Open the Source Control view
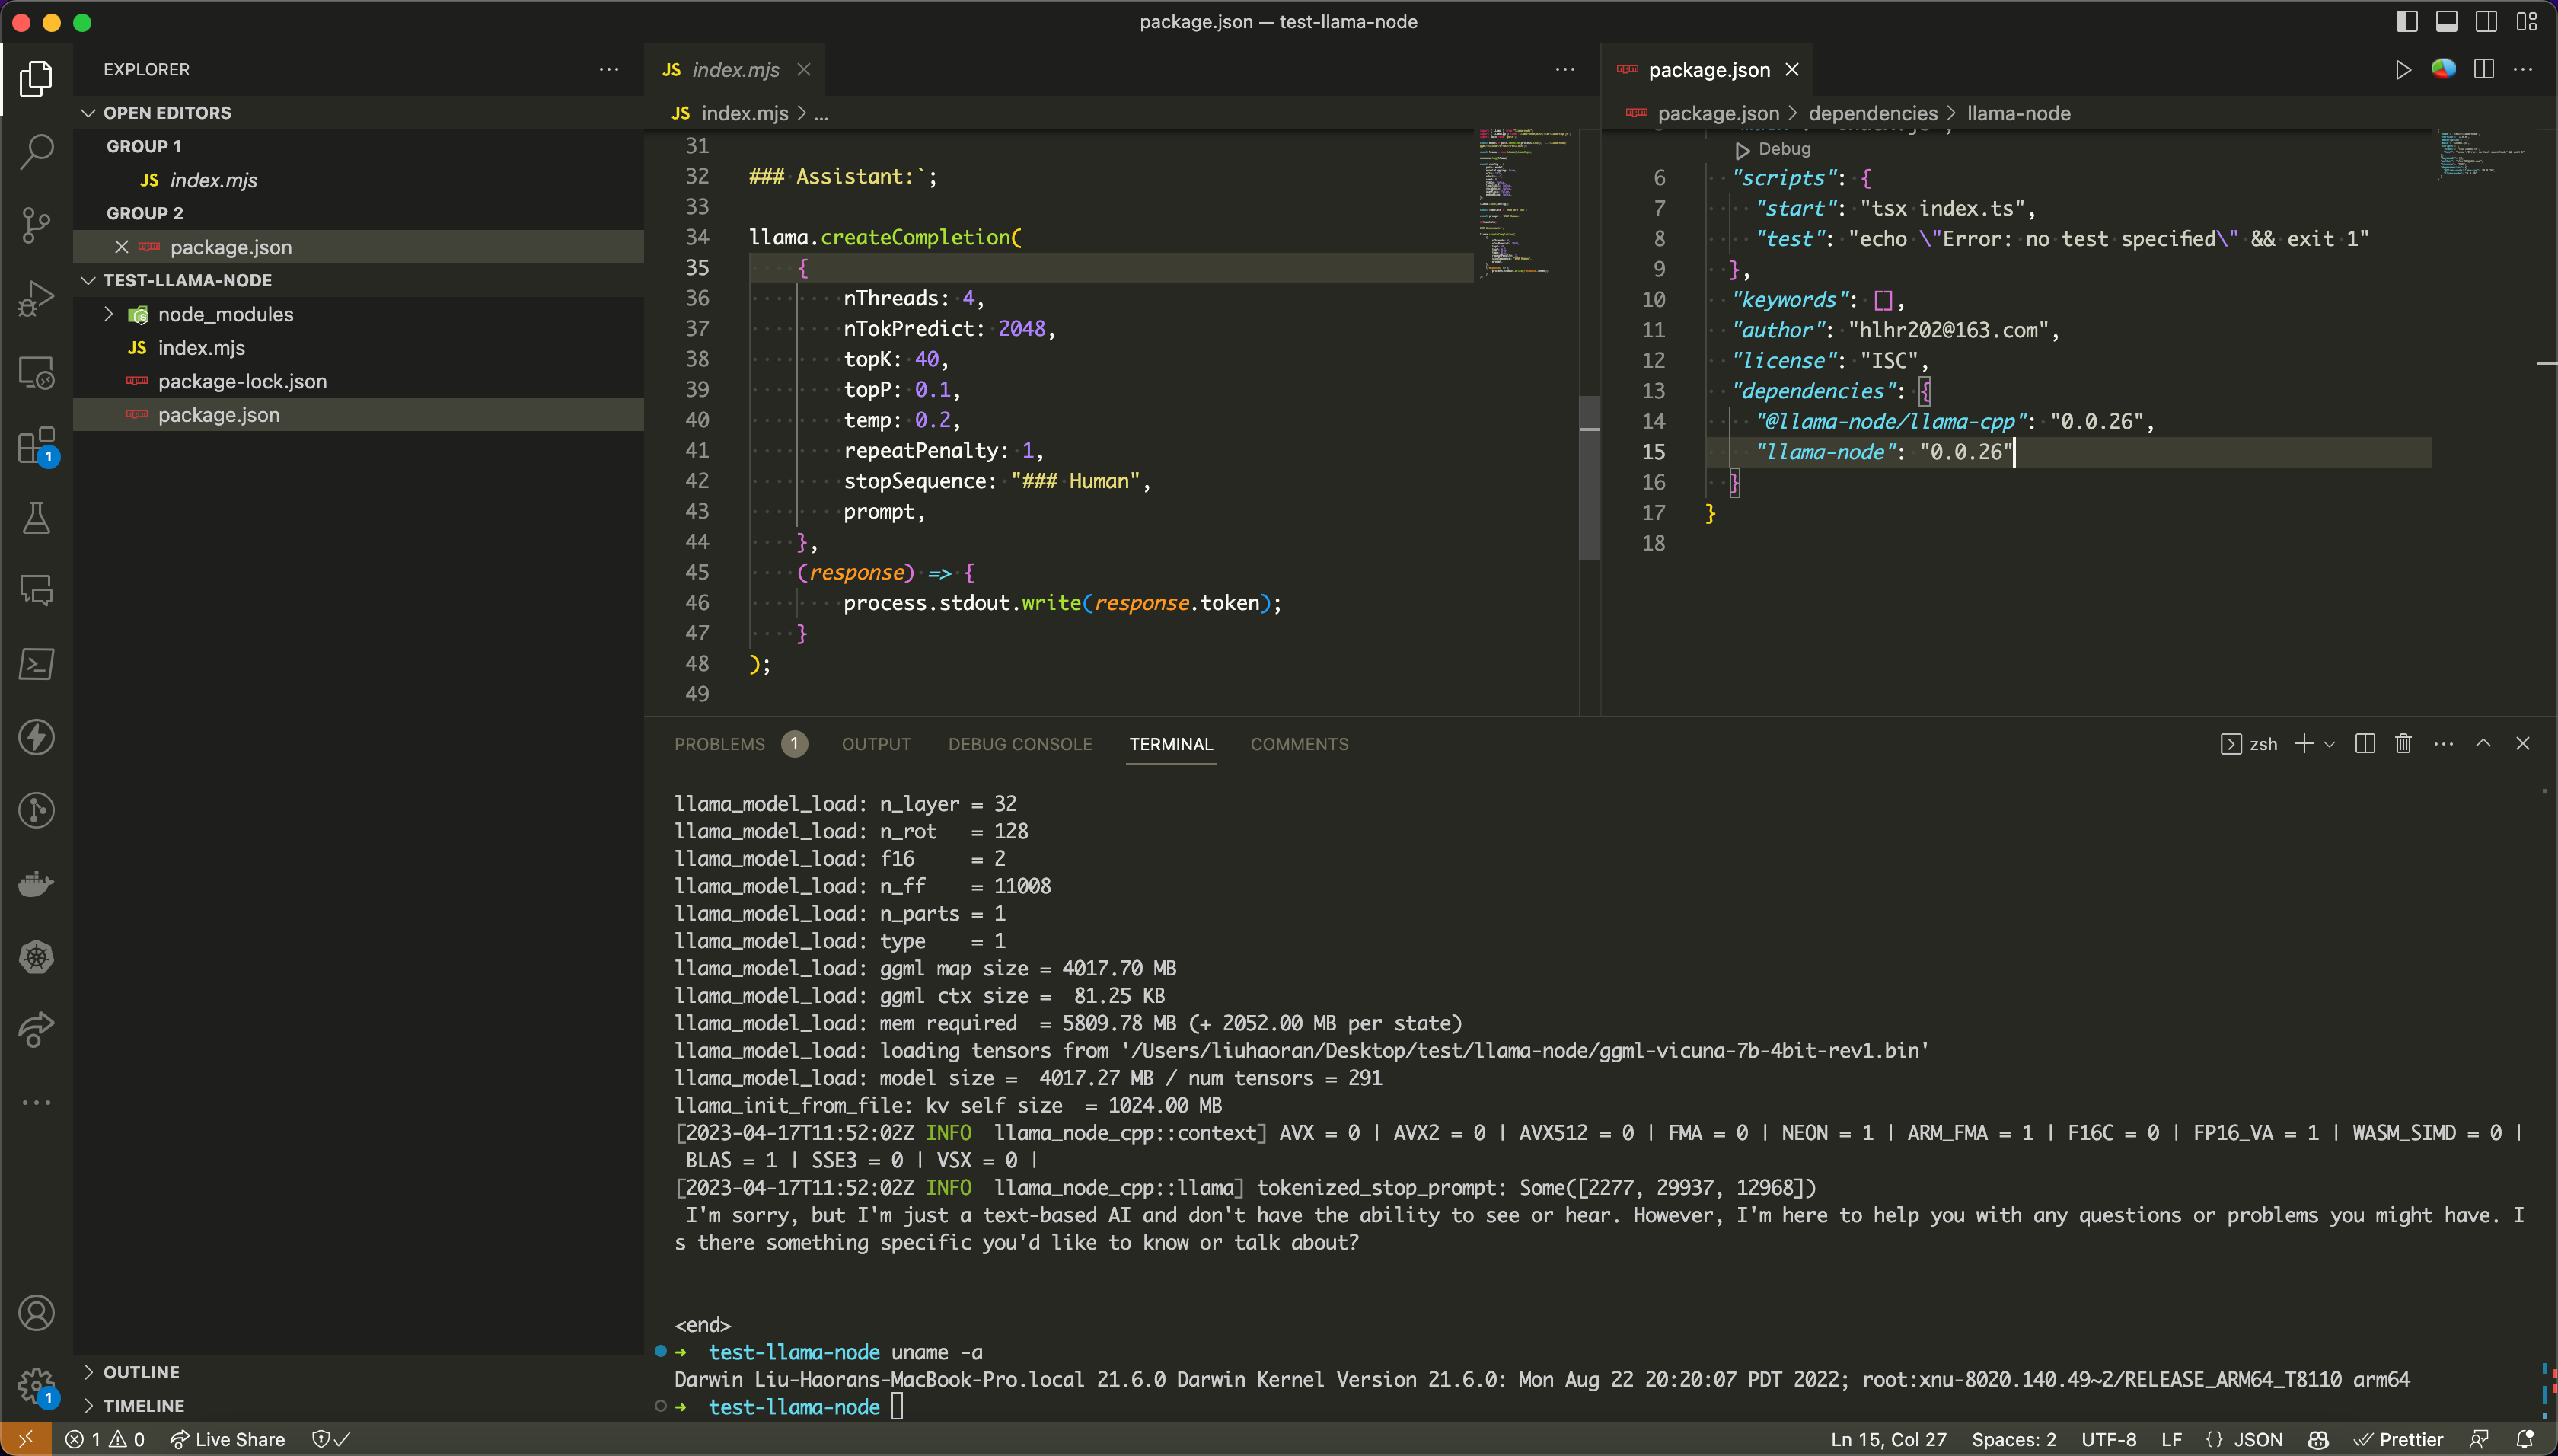The width and height of the screenshot is (2558, 1456). tap(36, 225)
